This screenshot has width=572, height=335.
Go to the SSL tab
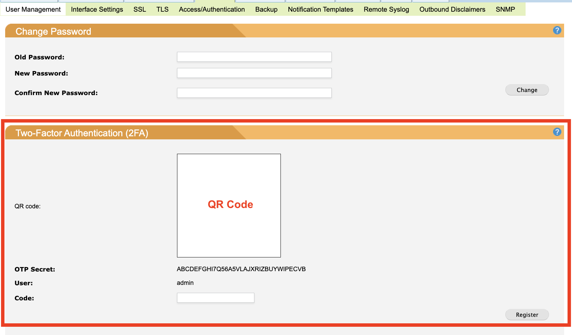(x=140, y=9)
